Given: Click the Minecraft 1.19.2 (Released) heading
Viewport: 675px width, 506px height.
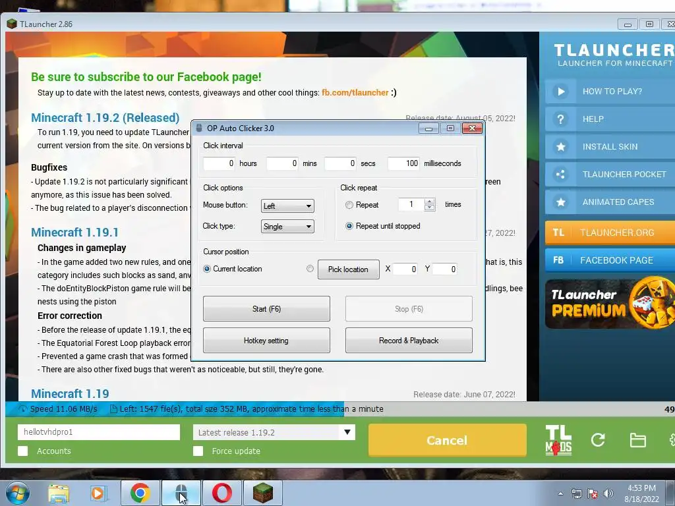Looking at the screenshot, I should (x=105, y=117).
